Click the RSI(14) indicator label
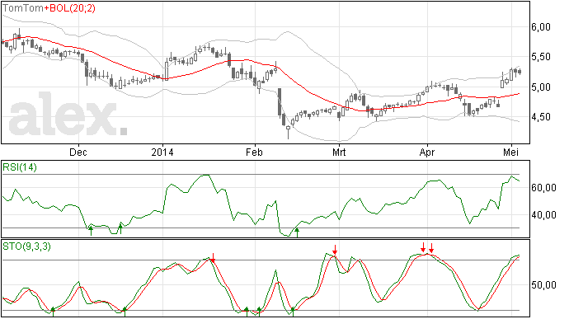This screenshot has width=569, height=319. (x=20, y=167)
